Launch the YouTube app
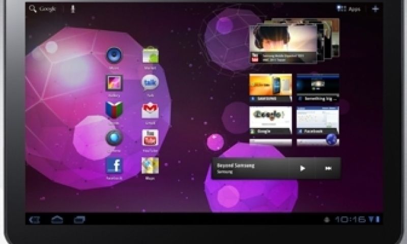Screen dimensions: 407x244 point(150,138)
